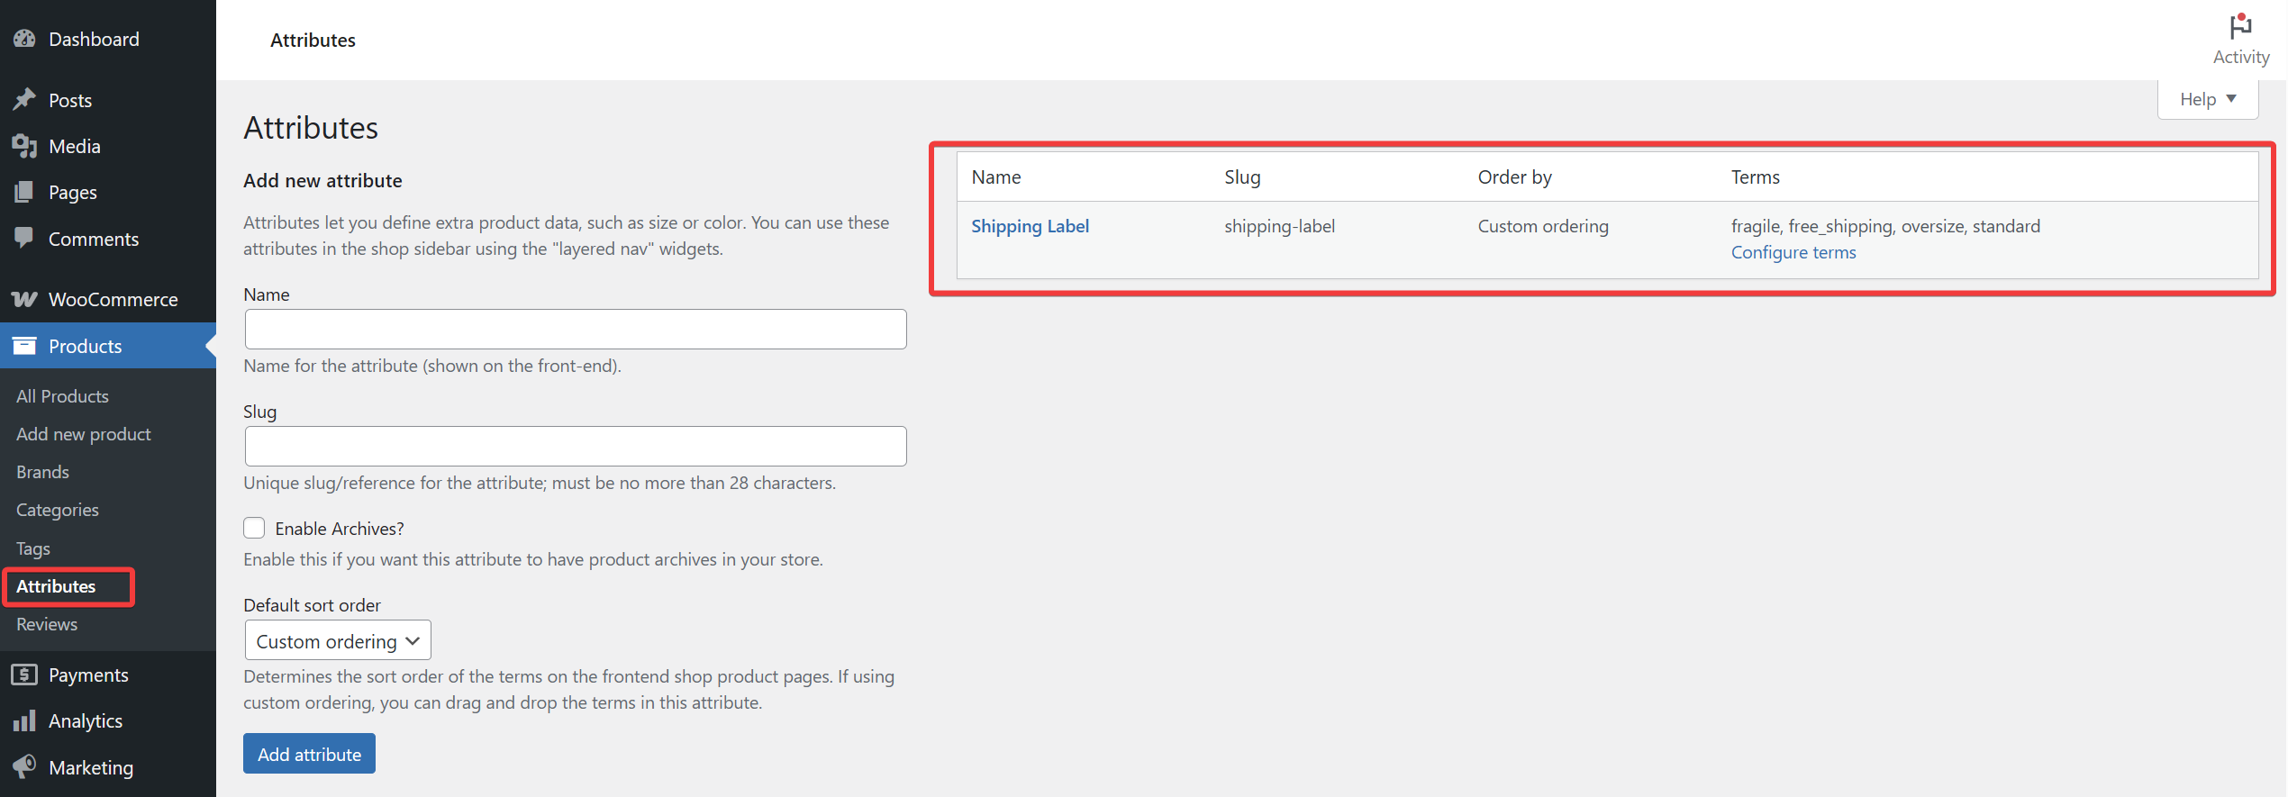Open the Shipping Label attribute link
Screen dimensions: 2288x797
1030,226
